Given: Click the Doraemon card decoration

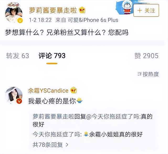Looking at the screenshot, I should (x=125, y=8).
